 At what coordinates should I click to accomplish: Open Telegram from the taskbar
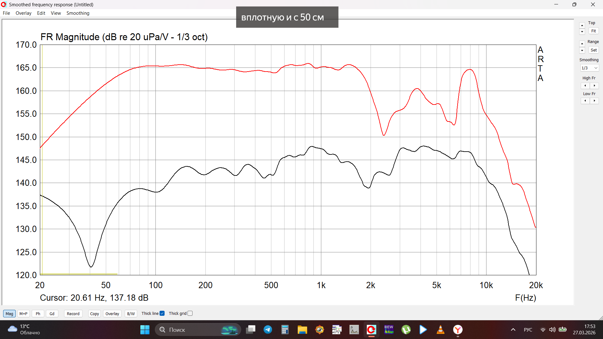click(x=268, y=330)
